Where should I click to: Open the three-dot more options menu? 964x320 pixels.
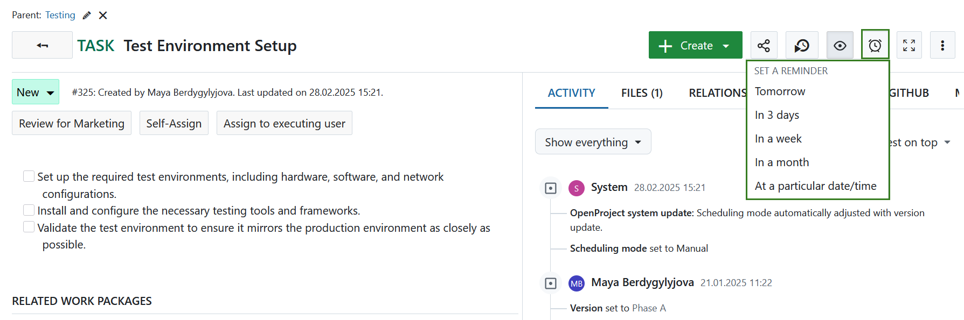(x=942, y=46)
